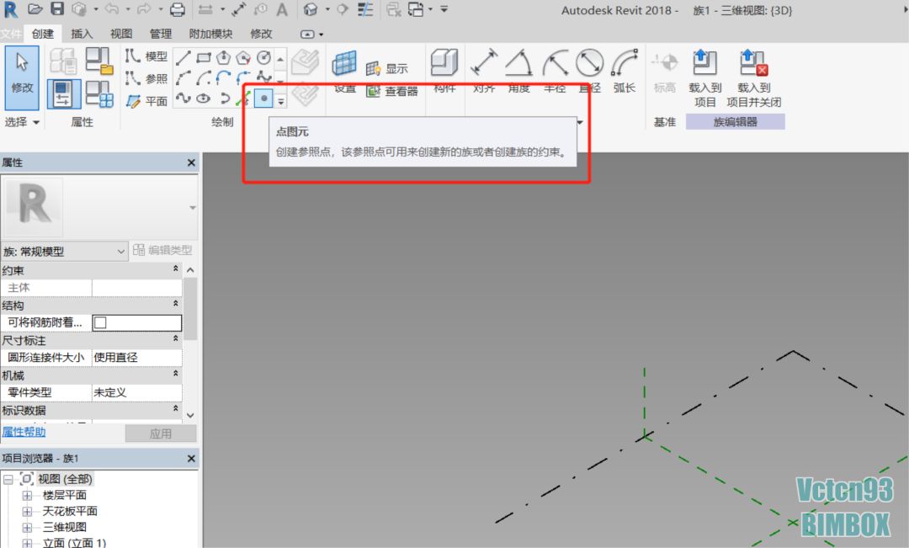Select the Diameter dimension tool
The height and width of the screenshot is (548, 909).
pos(589,64)
